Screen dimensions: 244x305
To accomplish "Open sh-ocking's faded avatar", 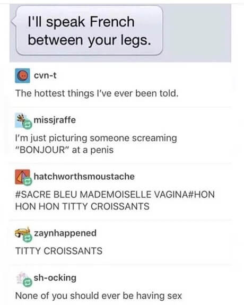I will click(x=22, y=278).
